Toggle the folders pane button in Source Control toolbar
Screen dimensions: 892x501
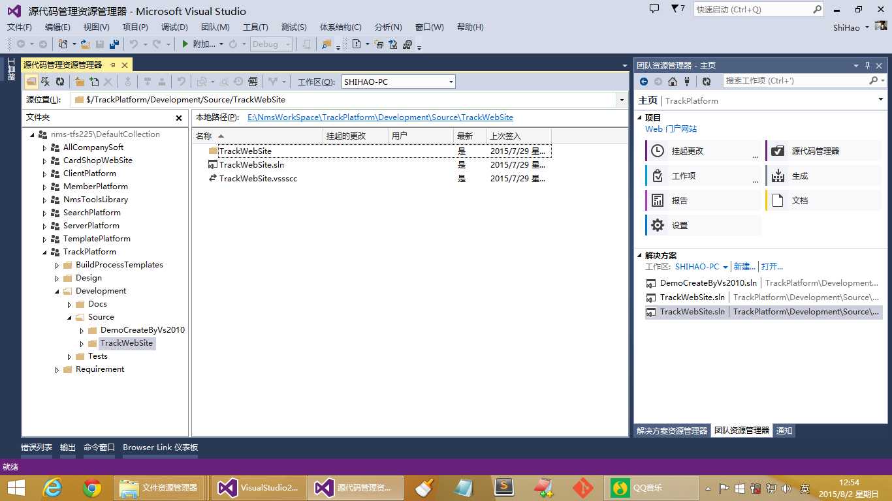[x=31, y=82]
